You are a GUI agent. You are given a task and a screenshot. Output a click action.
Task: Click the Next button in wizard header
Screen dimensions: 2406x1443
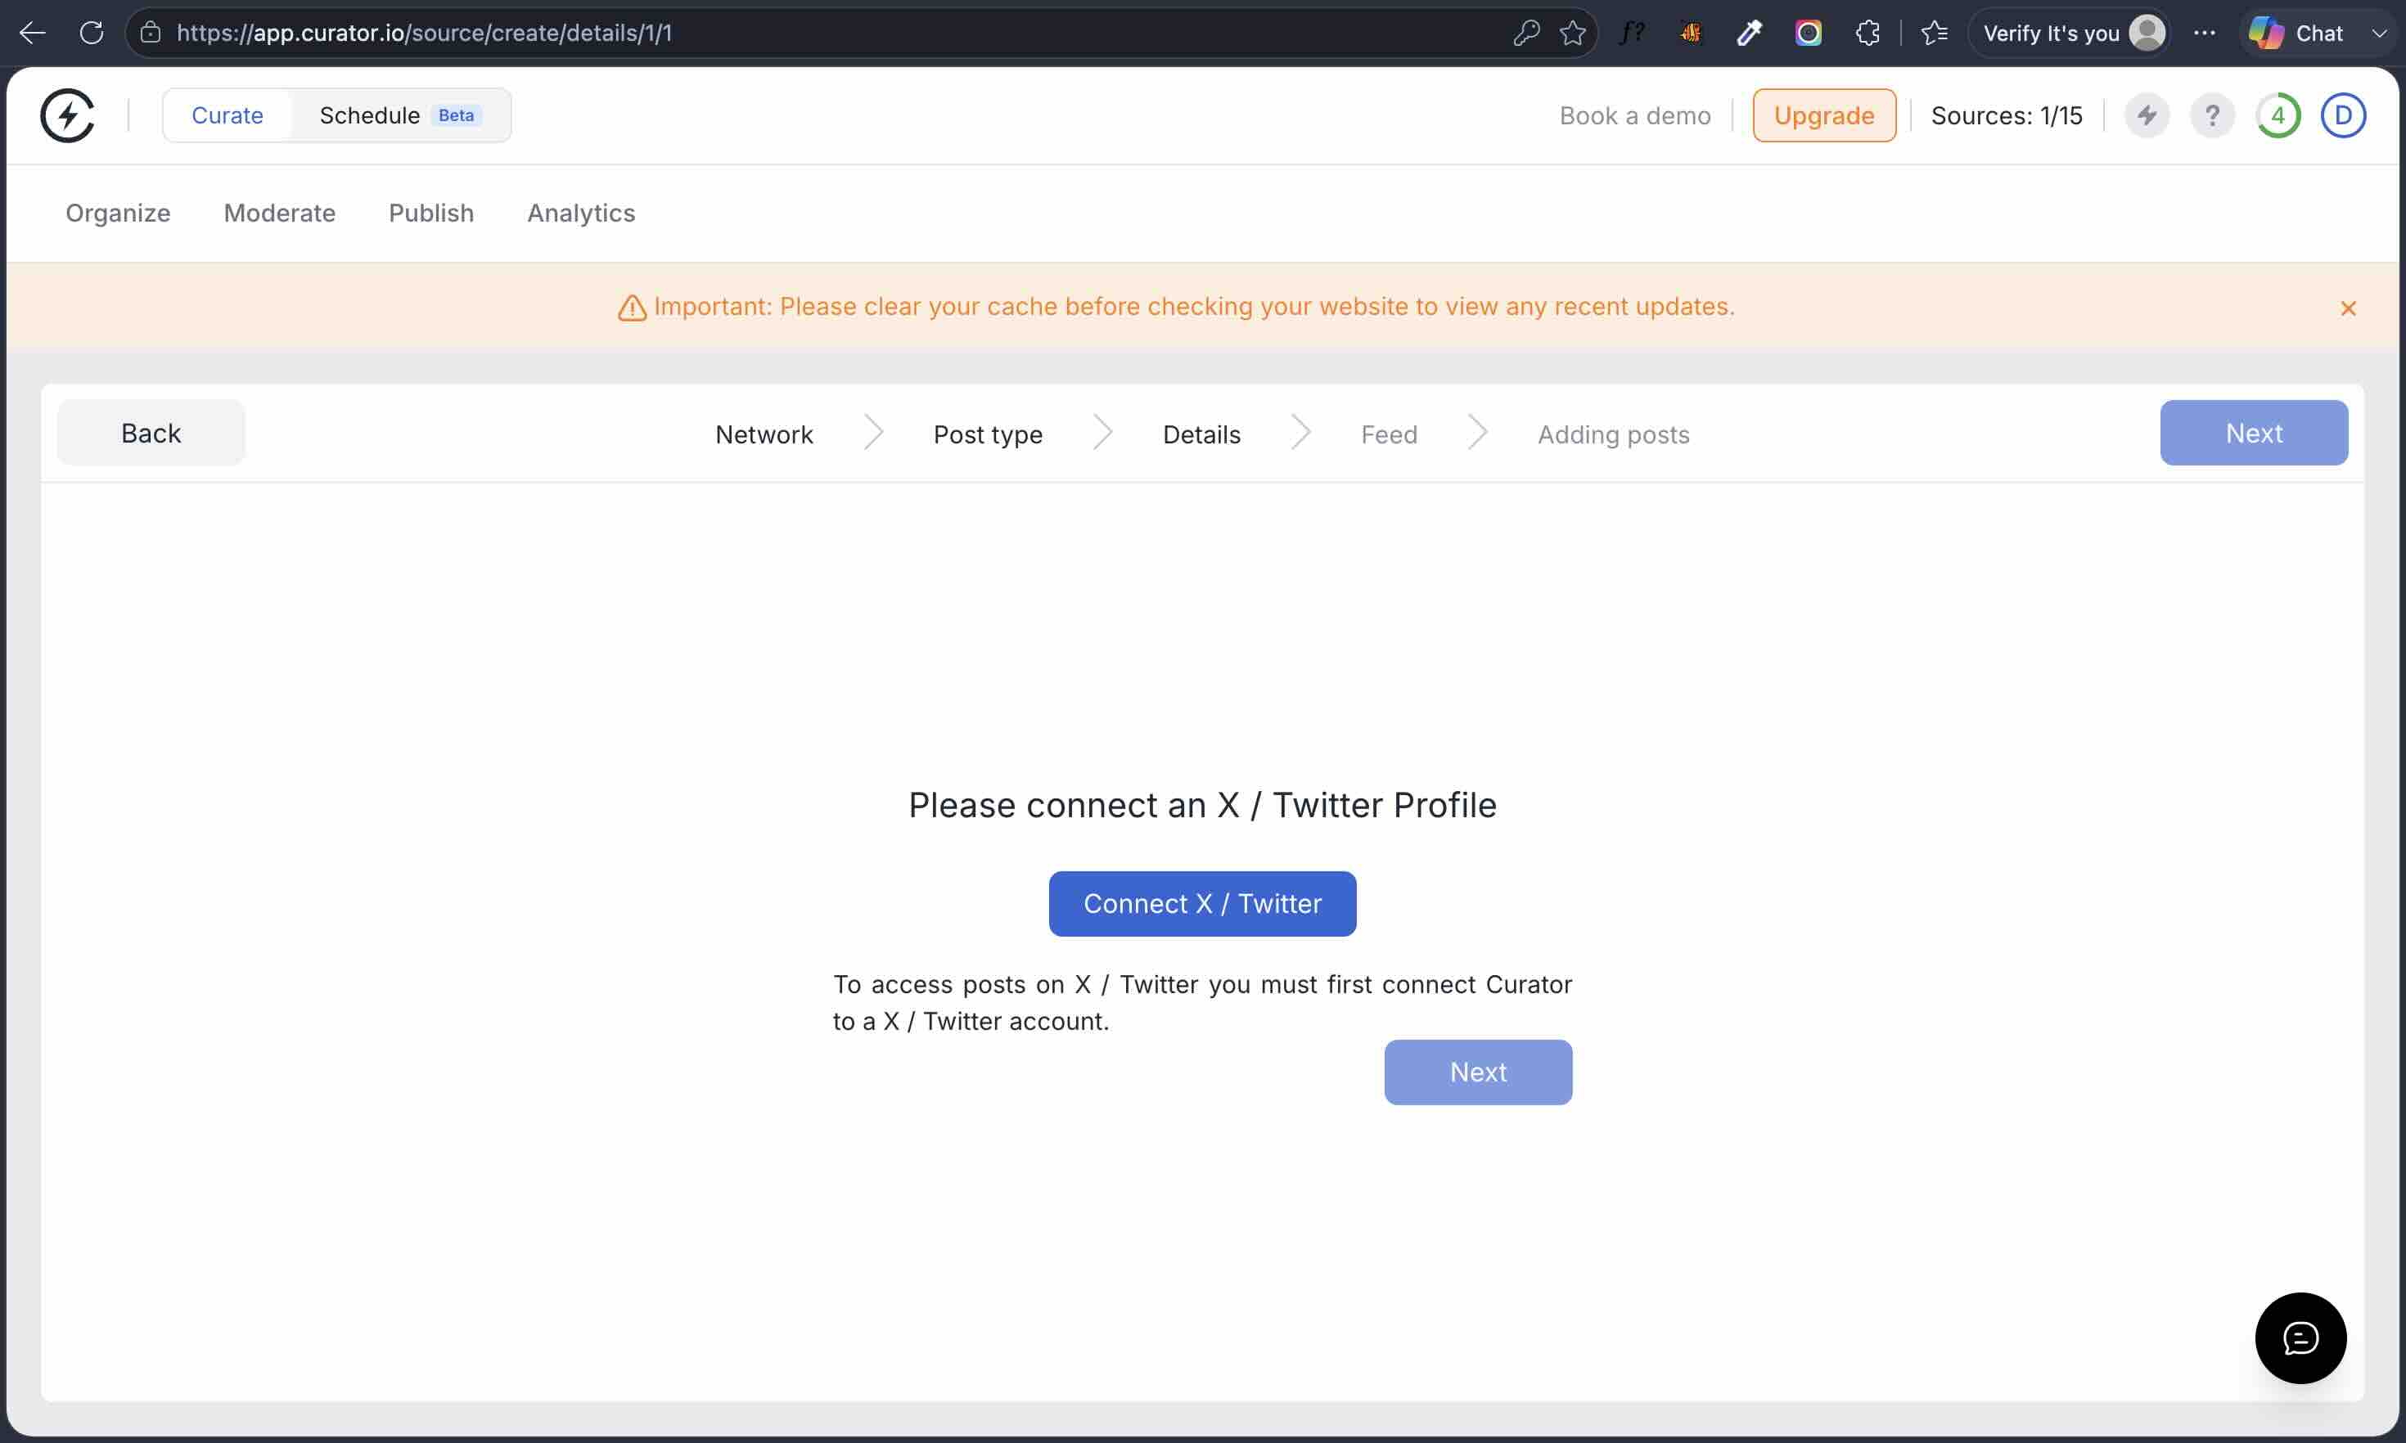click(2253, 433)
